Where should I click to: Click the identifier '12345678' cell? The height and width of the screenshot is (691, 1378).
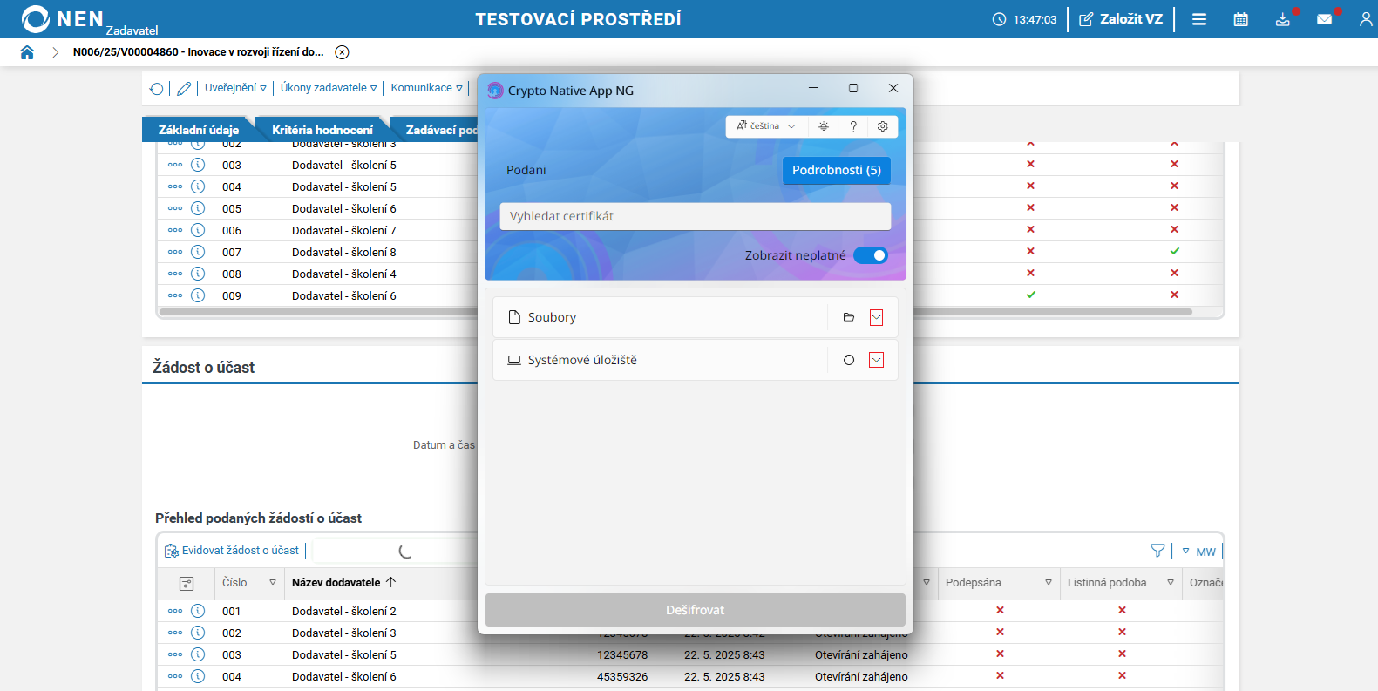tap(622, 654)
